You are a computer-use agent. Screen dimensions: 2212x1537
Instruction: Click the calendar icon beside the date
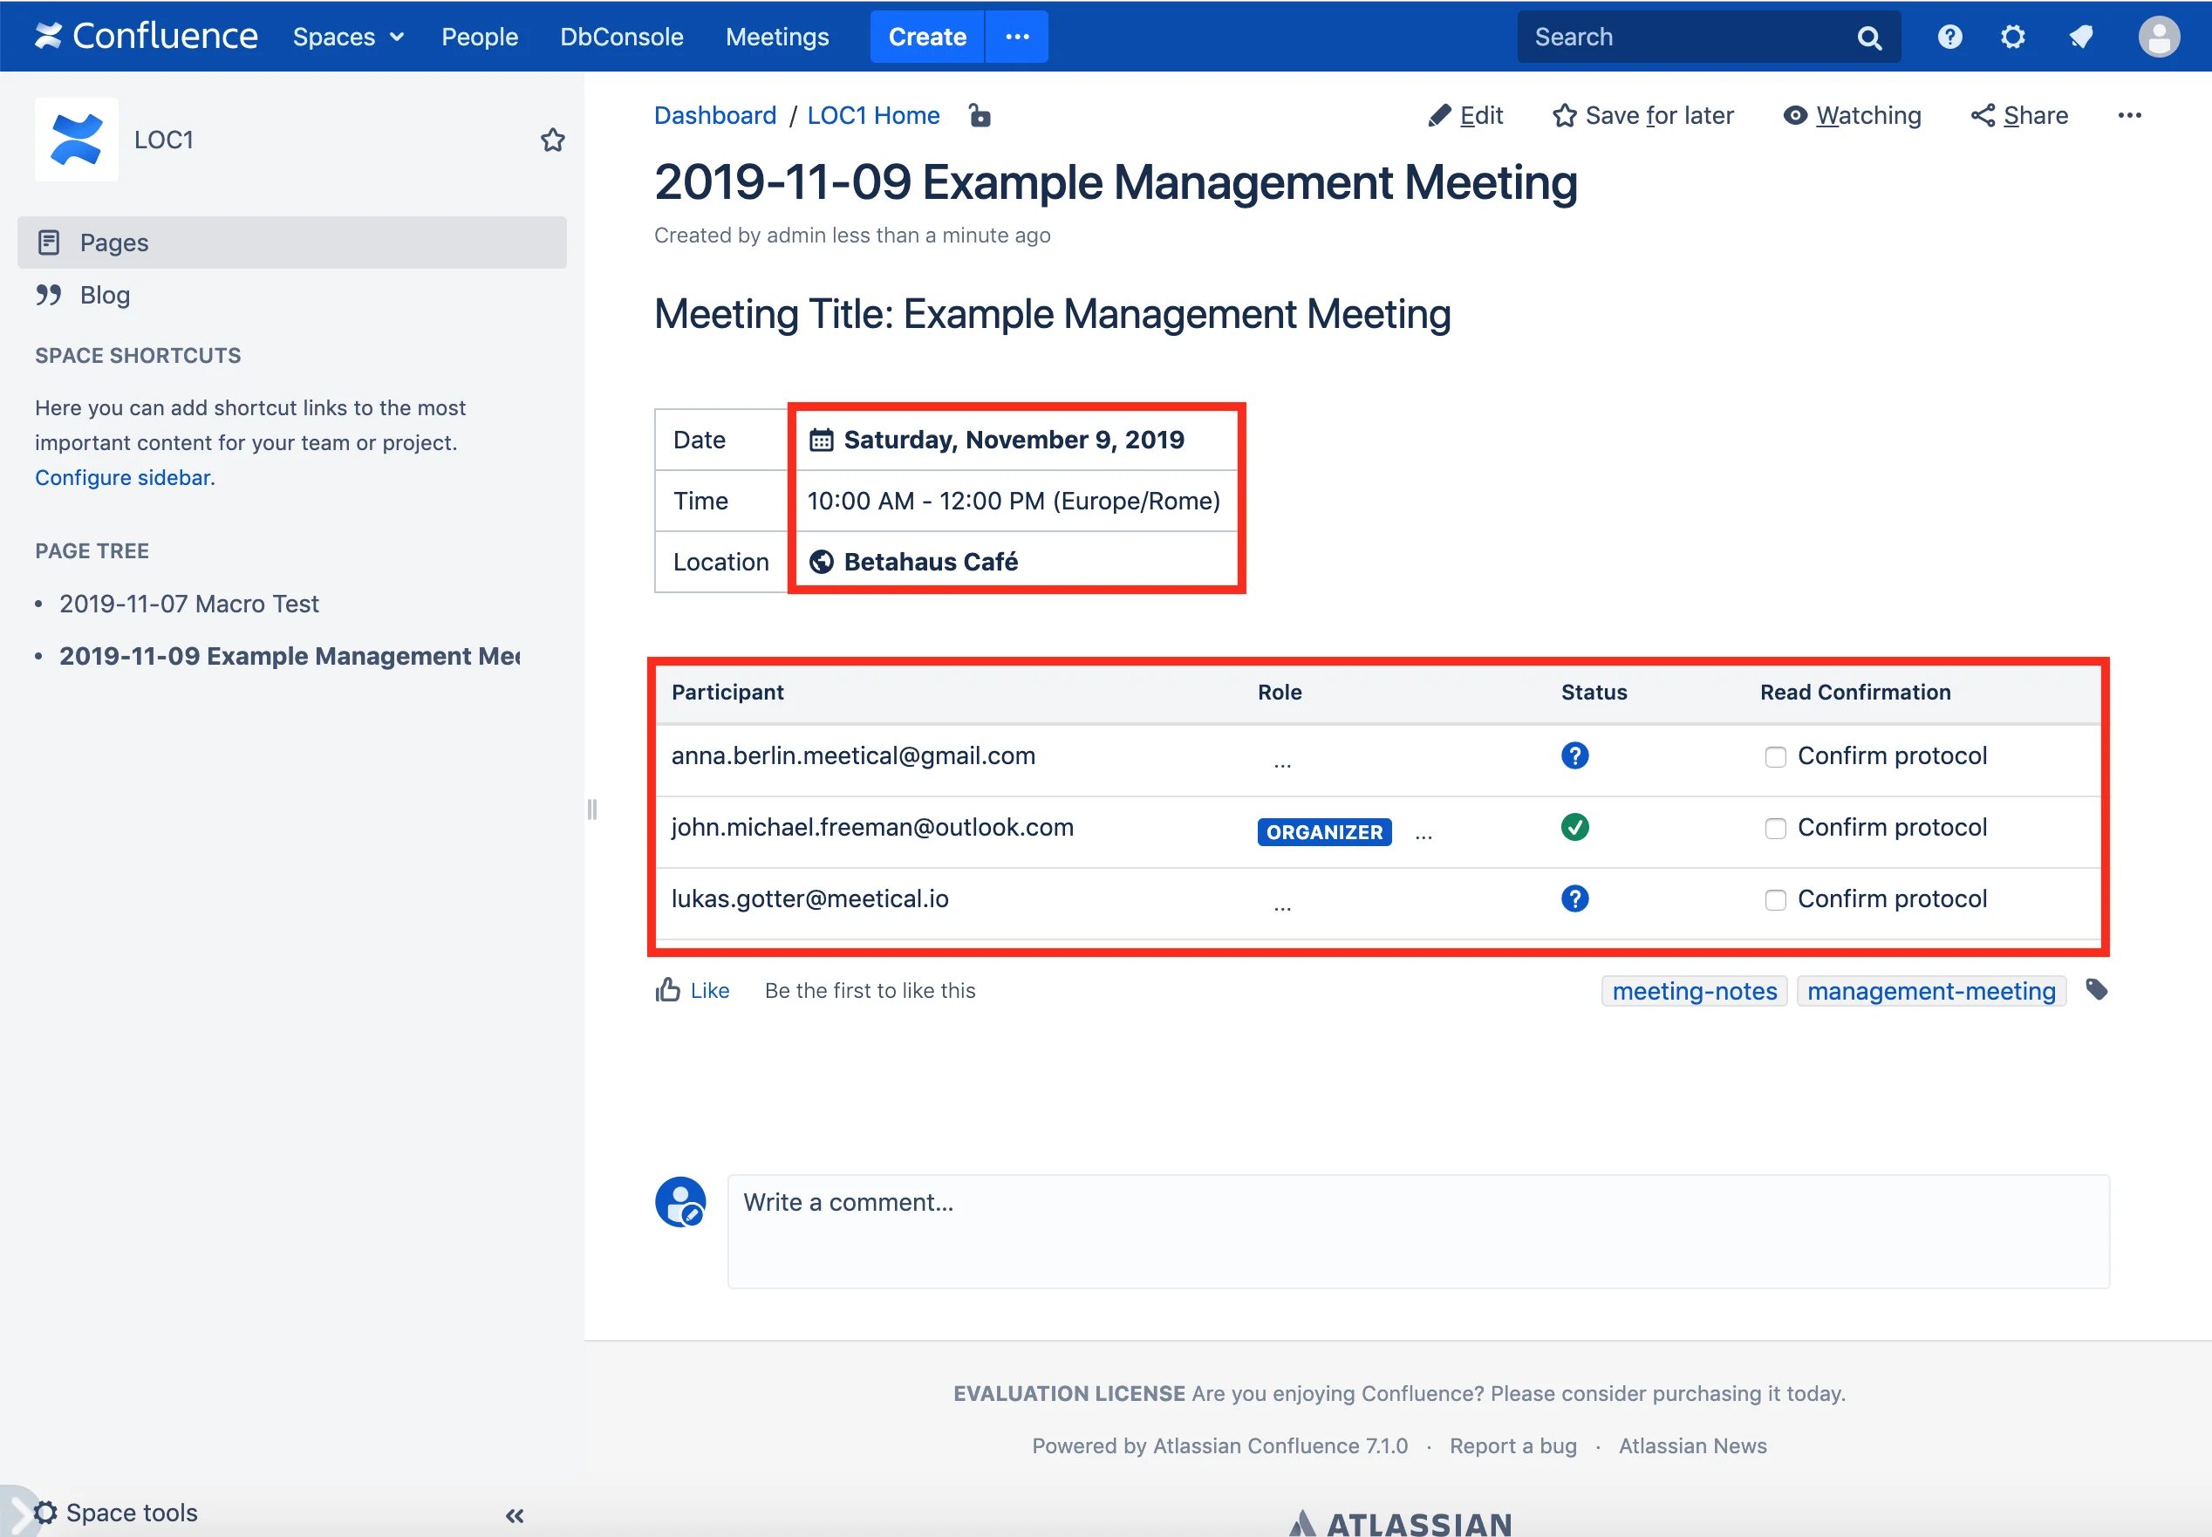(x=821, y=441)
